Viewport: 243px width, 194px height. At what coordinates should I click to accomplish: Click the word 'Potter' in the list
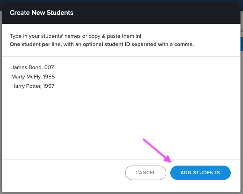34,86
